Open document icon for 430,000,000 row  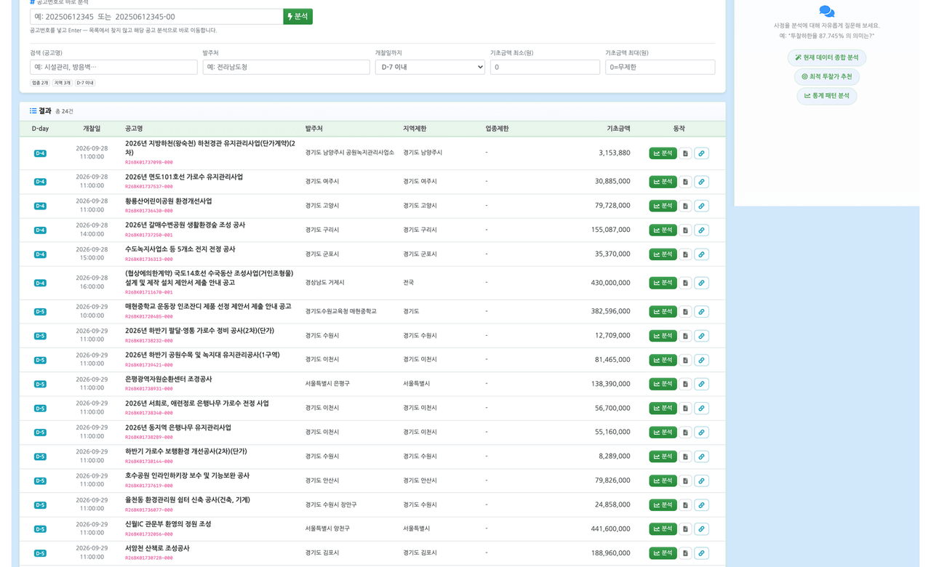(685, 283)
